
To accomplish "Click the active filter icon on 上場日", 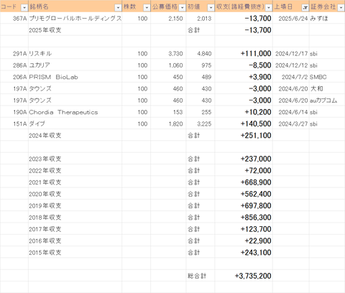I will click(x=305, y=8).
